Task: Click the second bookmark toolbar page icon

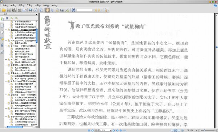Action: point(12,18)
